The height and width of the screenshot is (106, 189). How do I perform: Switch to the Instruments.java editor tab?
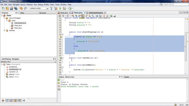pos(96,13)
